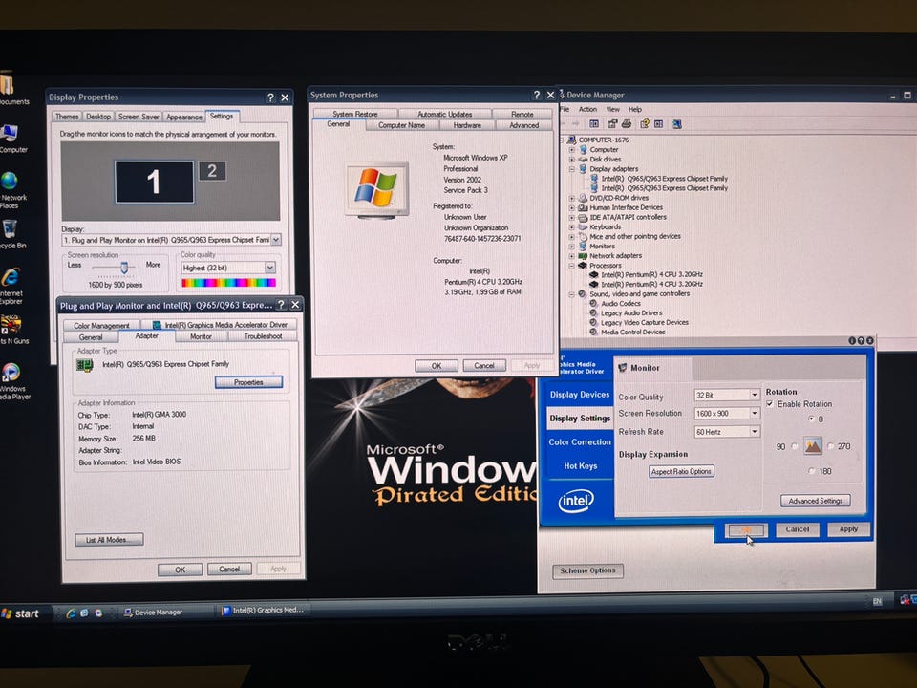Open Screen Resolution 1600 x 900 dropdown

[755, 413]
